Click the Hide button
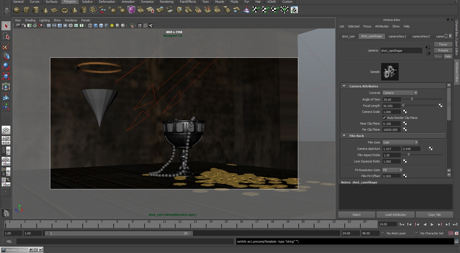Screen dimensions: 460x253 point(448,56)
